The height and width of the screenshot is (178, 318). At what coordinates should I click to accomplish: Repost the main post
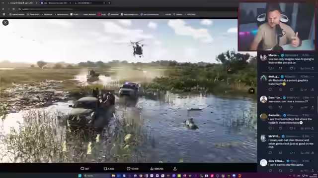click(109, 169)
